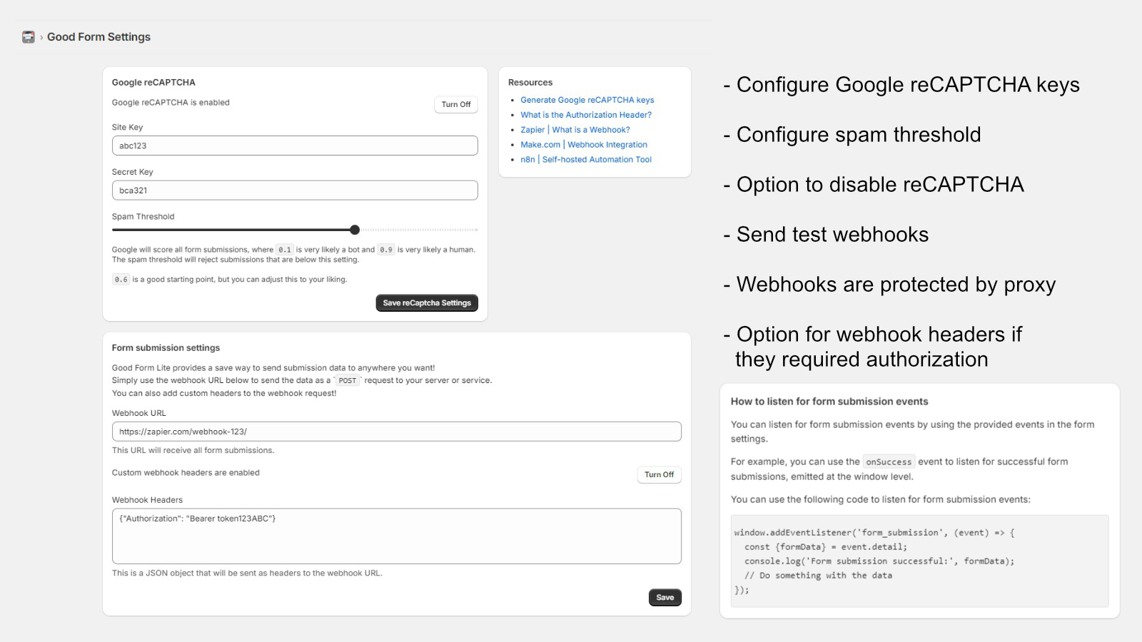This screenshot has width=1142, height=642.
Task: Follow the Make.com Webhook Integration link
Action: [583, 145]
